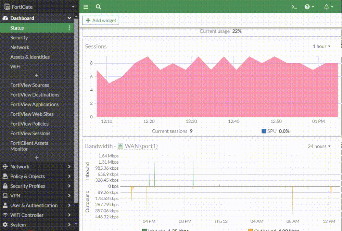This screenshot has height=231, width=342.
Task: Expand Security Profiles chevron
Action: pyautogui.click(x=69, y=186)
